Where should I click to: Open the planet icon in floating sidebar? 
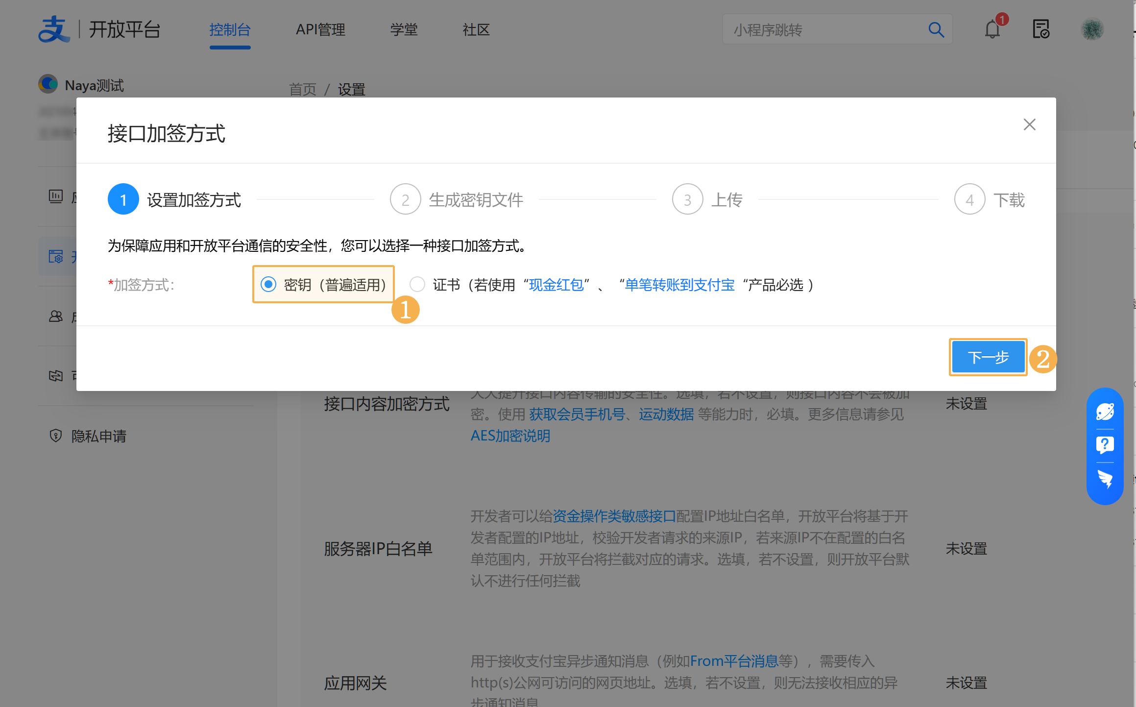coord(1105,412)
